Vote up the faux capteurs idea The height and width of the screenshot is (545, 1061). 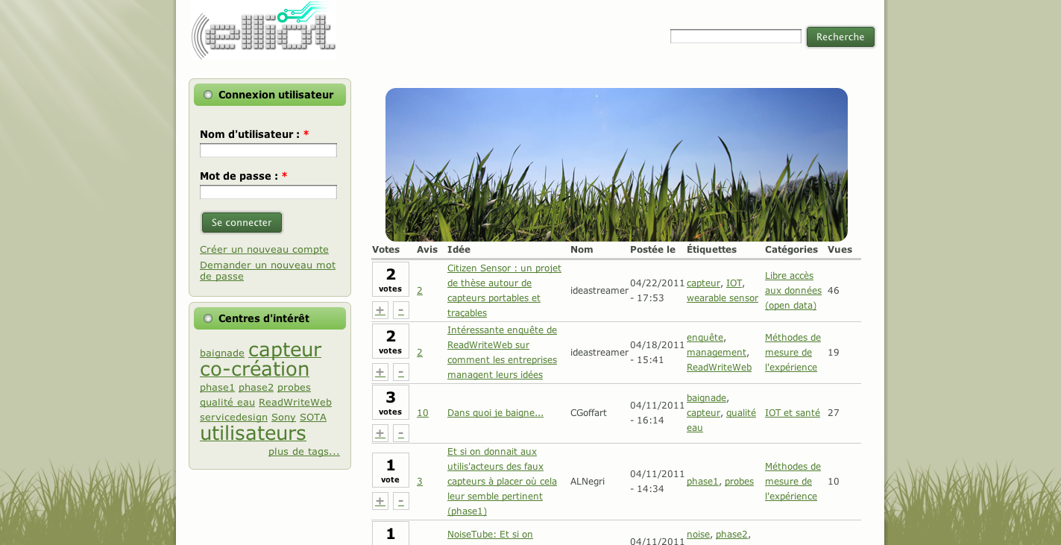tap(380, 501)
